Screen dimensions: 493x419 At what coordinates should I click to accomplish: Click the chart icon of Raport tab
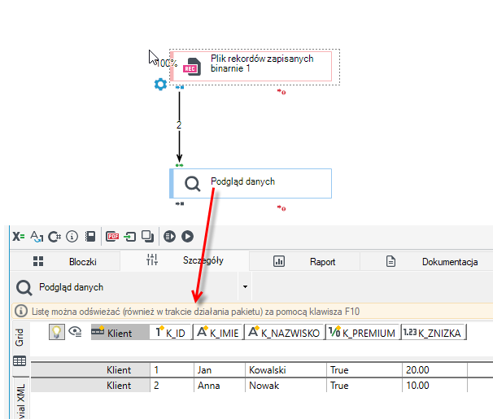click(279, 261)
